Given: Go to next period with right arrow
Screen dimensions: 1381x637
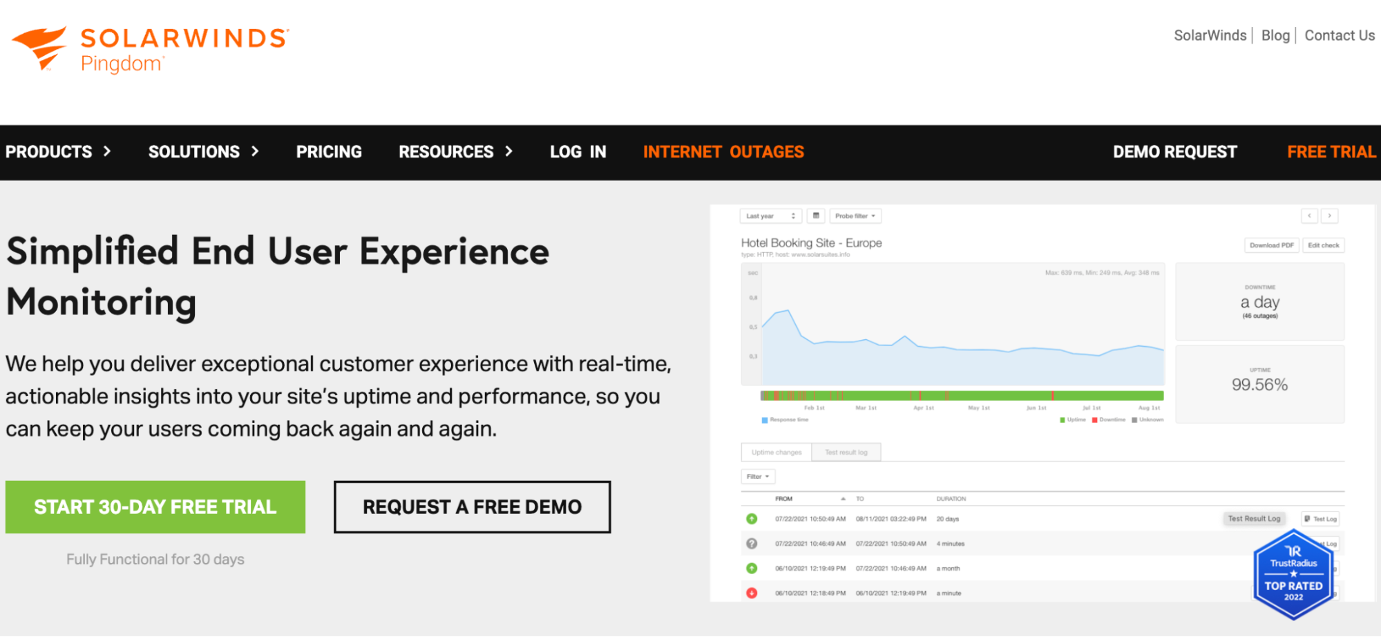Looking at the screenshot, I should pyautogui.click(x=1330, y=216).
